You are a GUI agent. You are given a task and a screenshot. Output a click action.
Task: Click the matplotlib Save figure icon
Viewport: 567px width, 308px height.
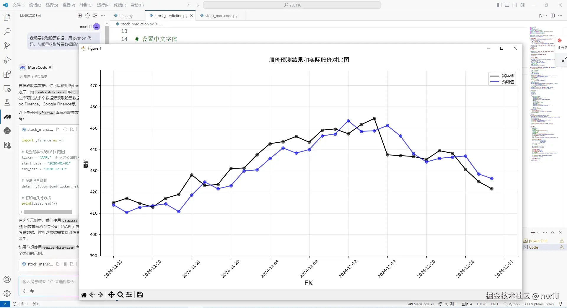click(140, 294)
